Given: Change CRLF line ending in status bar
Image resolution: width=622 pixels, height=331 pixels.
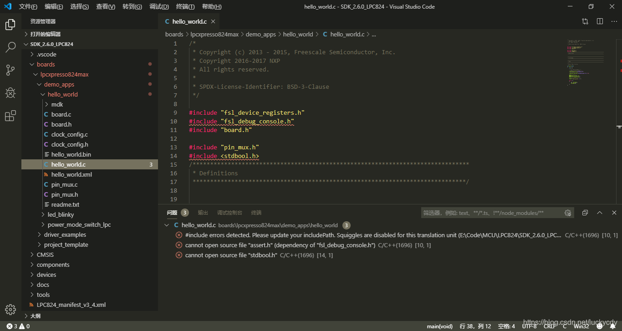Looking at the screenshot, I should (550, 326).
